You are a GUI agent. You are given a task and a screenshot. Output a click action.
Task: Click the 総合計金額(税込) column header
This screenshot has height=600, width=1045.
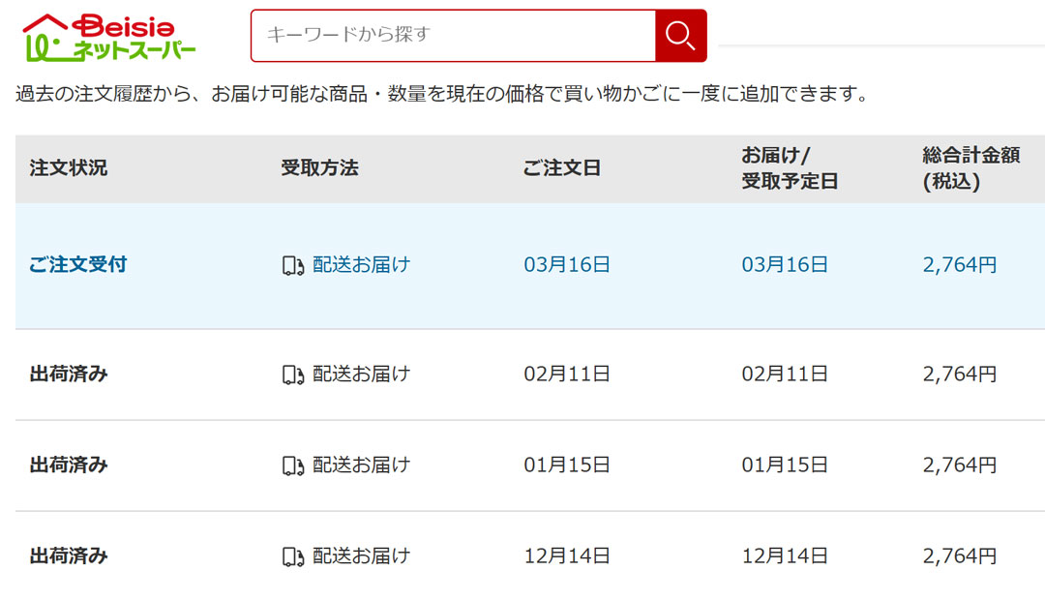[x=970, y=168]
